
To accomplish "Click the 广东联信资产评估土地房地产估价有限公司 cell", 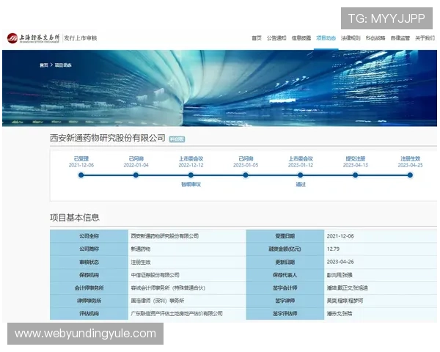I will 187,314.
